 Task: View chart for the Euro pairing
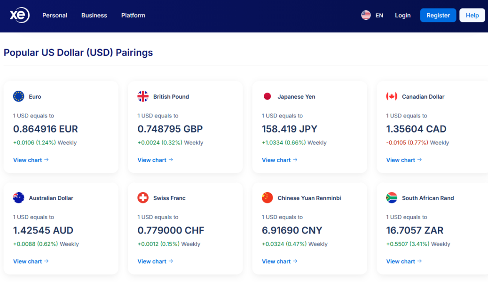click(x=31, y=160)
